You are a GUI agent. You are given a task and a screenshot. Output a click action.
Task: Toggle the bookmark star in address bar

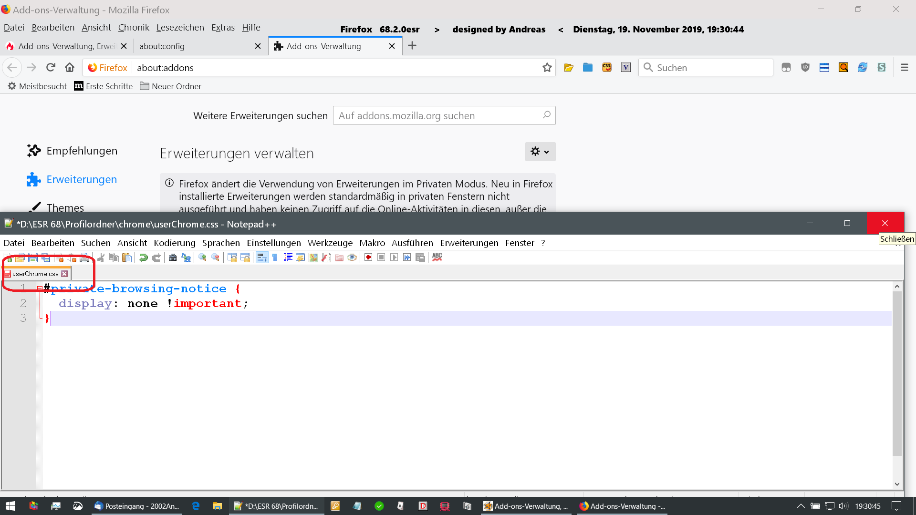pos(547,68)
